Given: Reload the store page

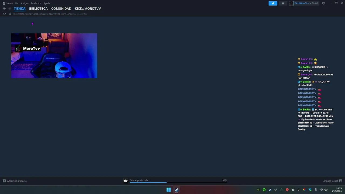Looking at the screenshot, I should point(4,14).
